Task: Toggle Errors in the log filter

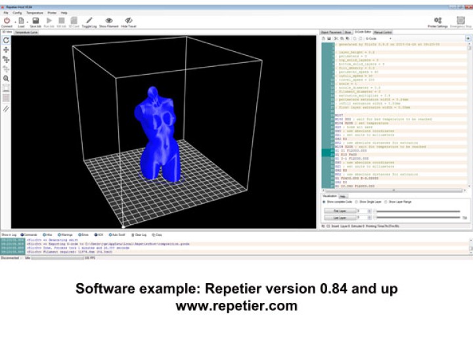Action: [x=83, y=235]
